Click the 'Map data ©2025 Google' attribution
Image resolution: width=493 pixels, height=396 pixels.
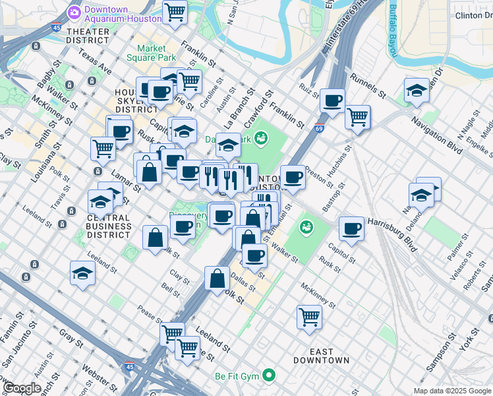pyautogui.click(x=452, y=391)
